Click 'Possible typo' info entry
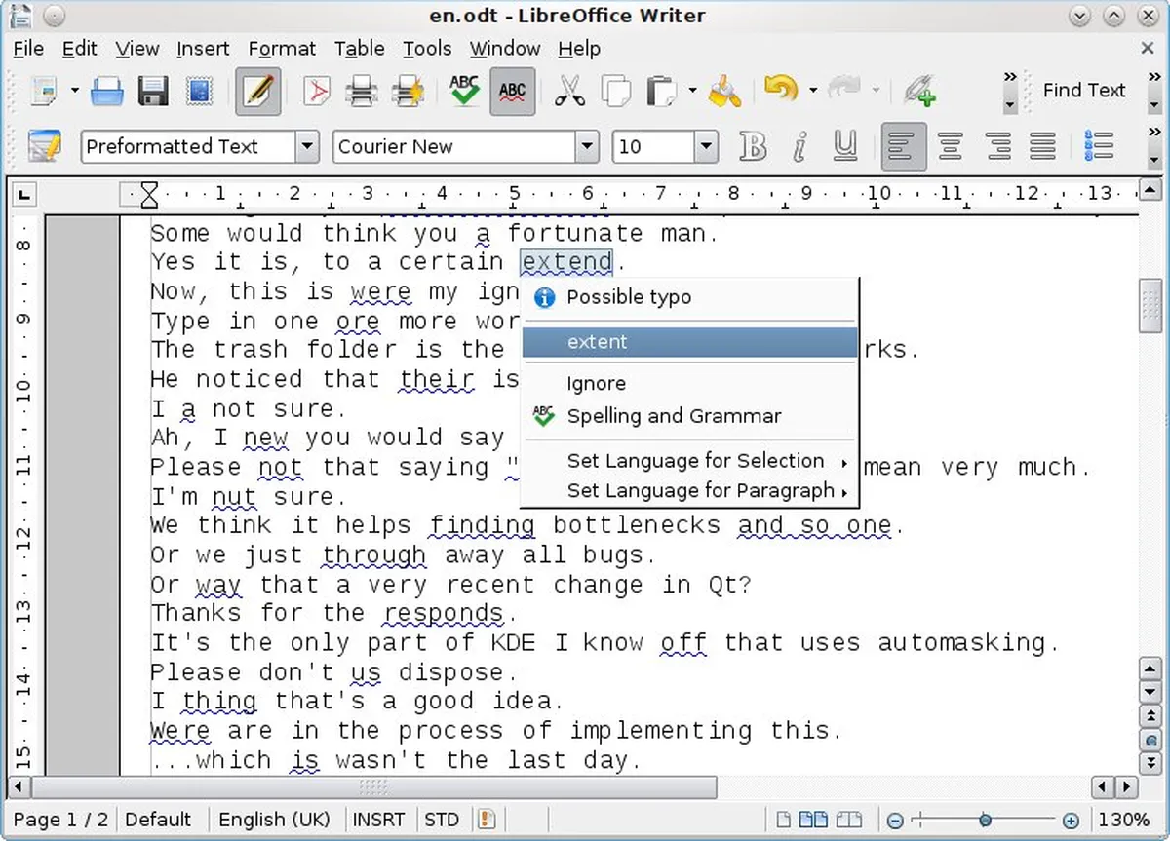1170x841 pixels. point(690,297)
